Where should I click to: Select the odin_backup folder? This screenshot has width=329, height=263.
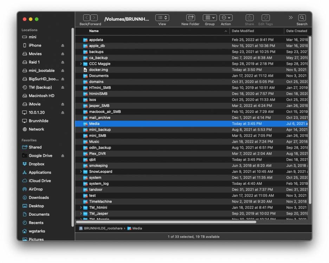[191, 148]
